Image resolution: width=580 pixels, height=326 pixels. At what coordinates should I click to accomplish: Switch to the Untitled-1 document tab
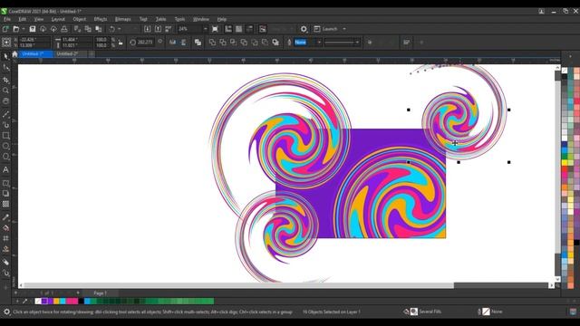(36, 54)
